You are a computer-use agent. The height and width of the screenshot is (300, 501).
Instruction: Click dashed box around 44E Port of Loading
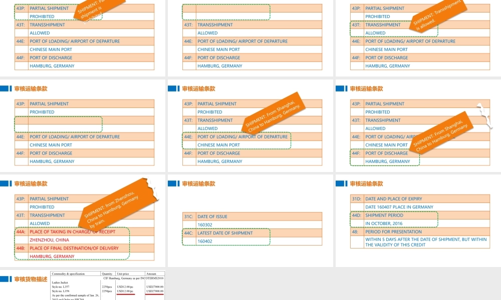click(x=236, y=140)
